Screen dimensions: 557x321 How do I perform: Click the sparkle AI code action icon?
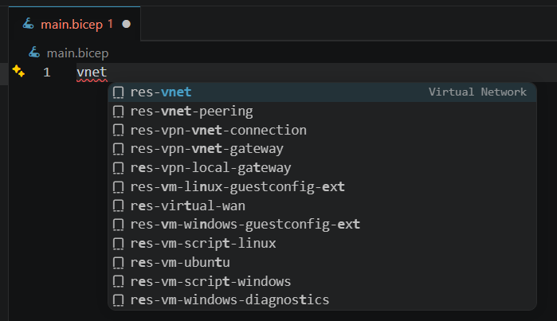pos(18,72)
